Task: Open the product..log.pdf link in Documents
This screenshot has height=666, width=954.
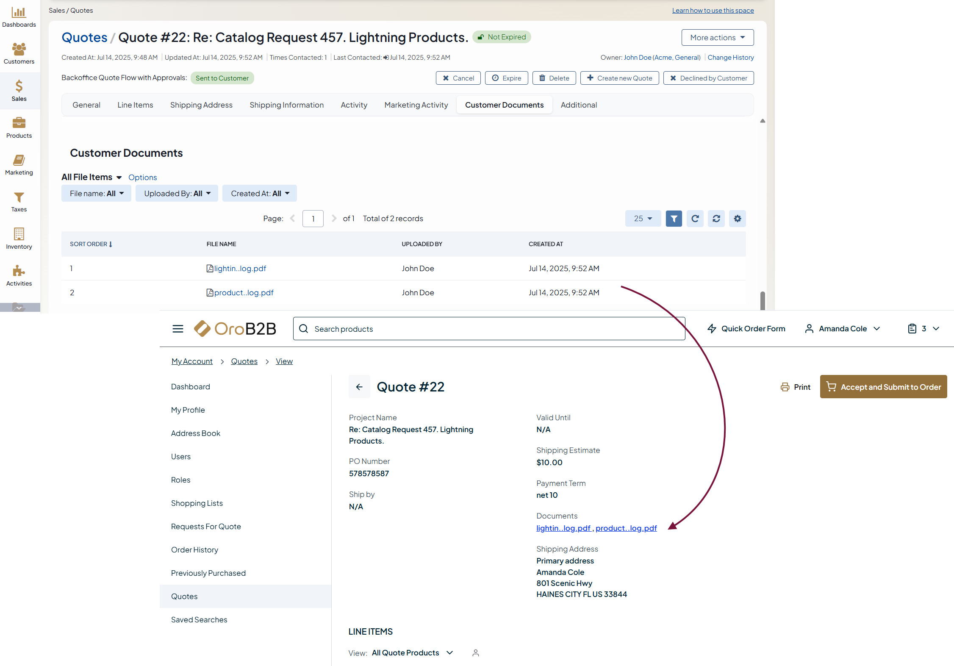Action: coord(626,528)
